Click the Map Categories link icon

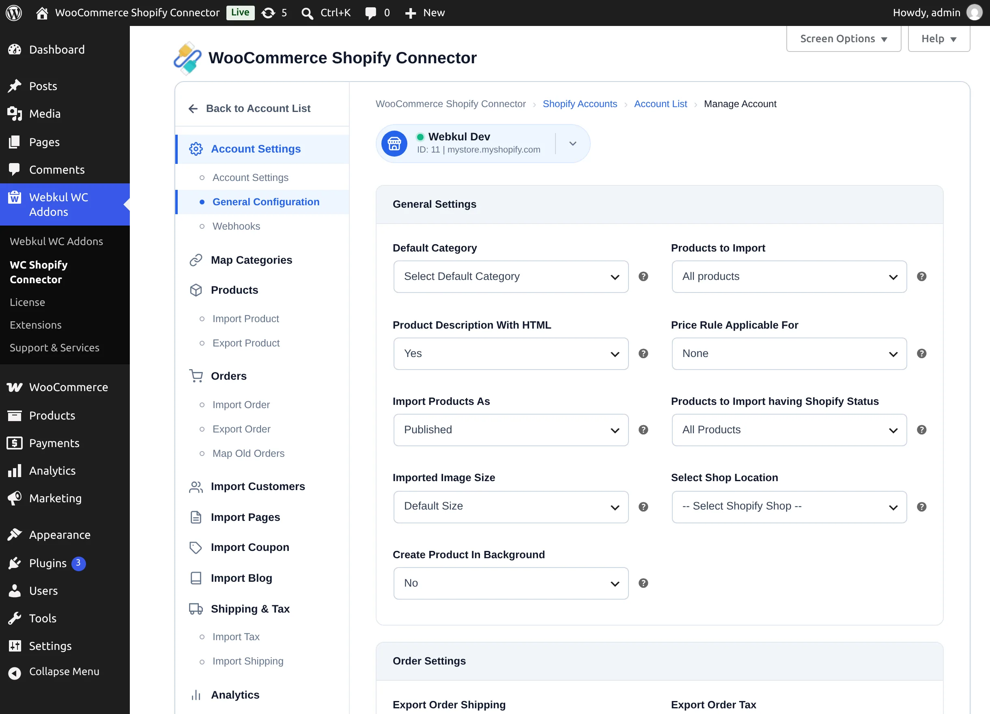[196, 260]
